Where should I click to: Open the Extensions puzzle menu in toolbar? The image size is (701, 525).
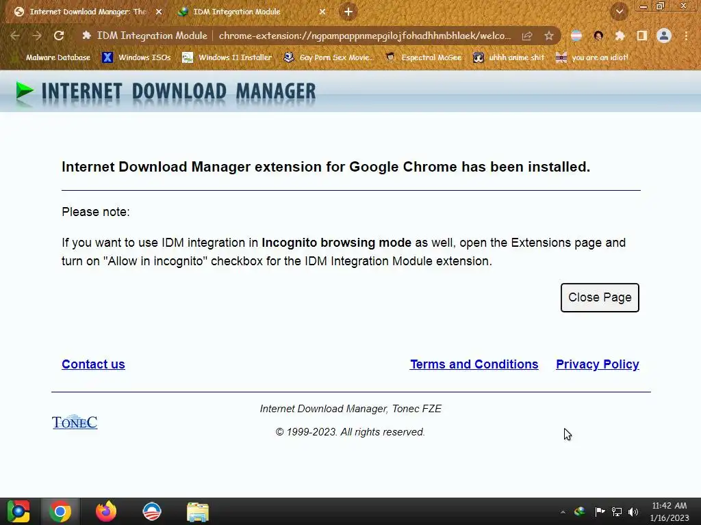620,36
